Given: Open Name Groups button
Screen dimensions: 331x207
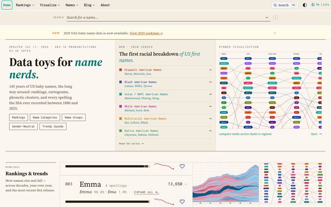Looking at the screenshot, I should (74, 117).
